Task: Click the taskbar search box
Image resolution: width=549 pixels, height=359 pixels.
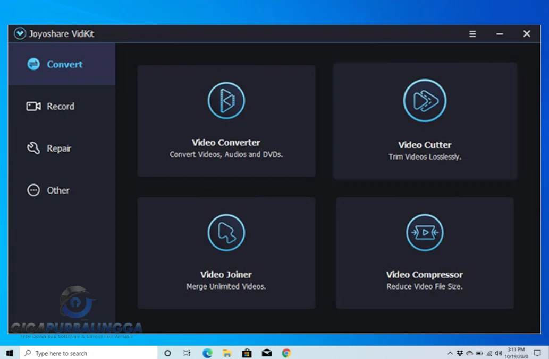Action: [x=89, y=353]
